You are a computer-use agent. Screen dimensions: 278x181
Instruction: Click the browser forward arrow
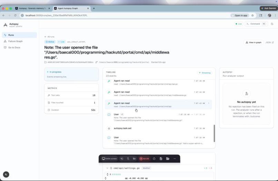click(9, 16)
